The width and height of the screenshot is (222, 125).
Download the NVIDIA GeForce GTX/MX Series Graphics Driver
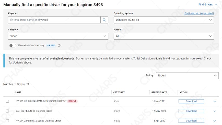coord(191,101)
